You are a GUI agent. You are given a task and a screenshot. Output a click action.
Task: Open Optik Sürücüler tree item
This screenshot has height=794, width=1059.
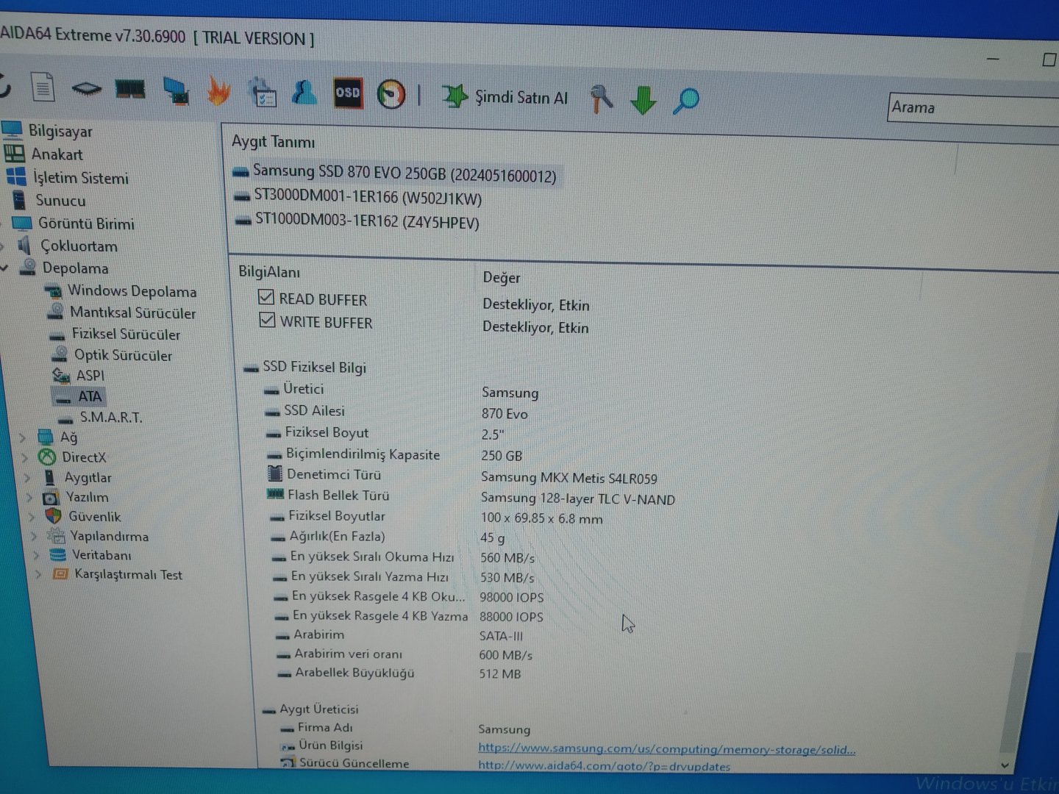123,355
